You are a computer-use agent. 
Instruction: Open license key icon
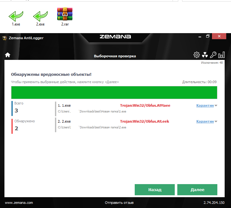(x=213, y=55)
